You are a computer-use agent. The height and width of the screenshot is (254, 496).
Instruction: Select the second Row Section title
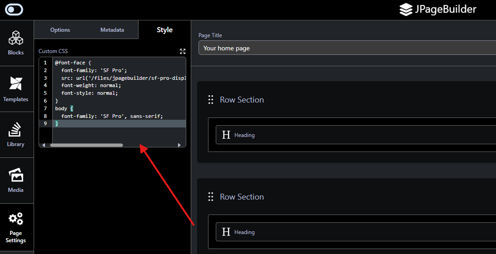(242, 196)
